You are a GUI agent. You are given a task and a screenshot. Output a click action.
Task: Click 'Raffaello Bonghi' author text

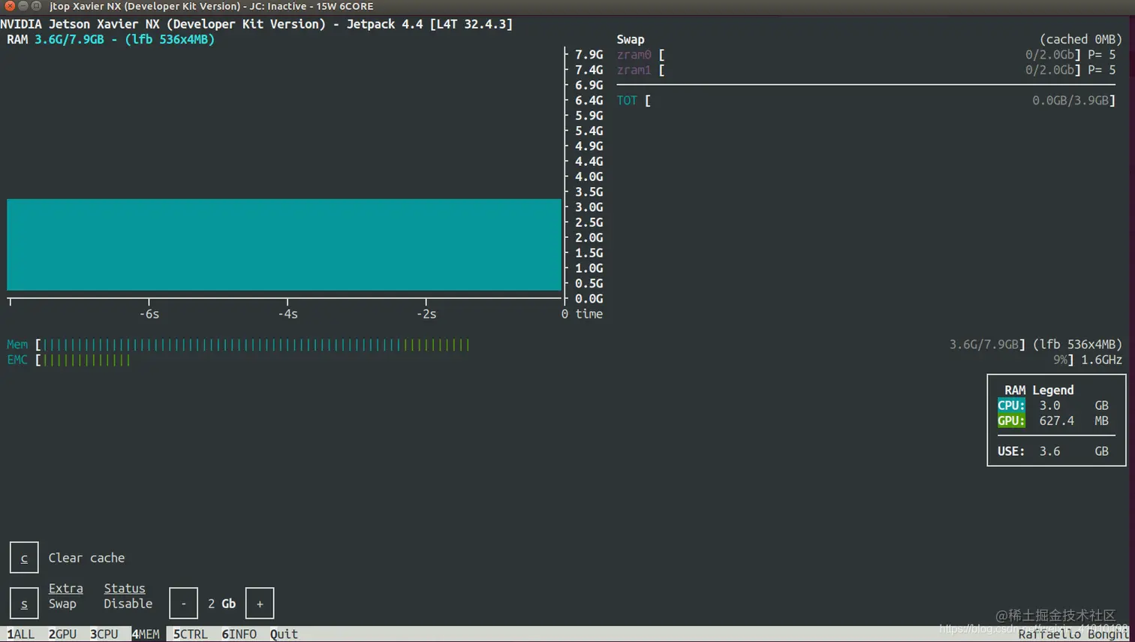tap(1073, 635)
